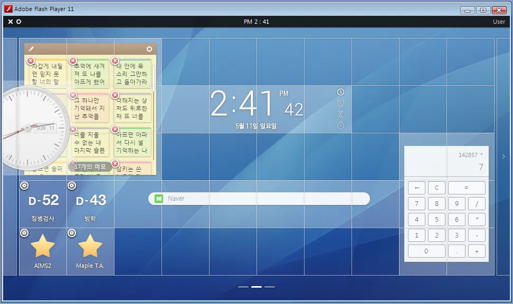Open the AIMS2 star shortcut
This screenshot has height=304, width=513.
(43, 246)
